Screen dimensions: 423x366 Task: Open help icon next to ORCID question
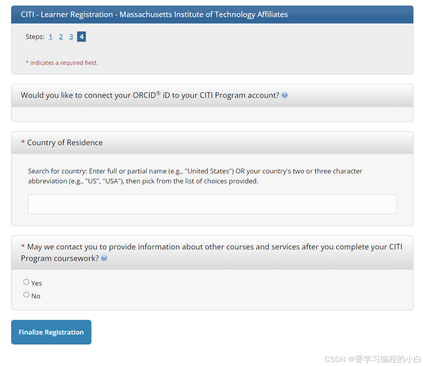(285, 95)
